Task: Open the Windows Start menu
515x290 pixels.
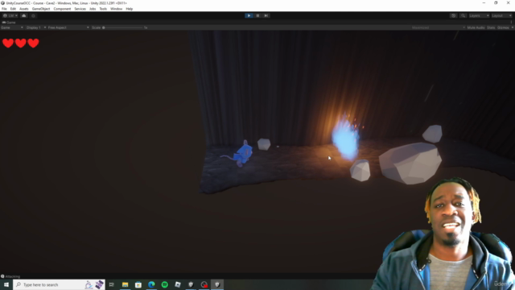Action: click(x=6, y=284)
